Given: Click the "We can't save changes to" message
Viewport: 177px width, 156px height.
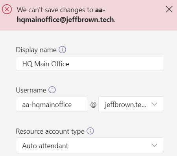Looking at the screenshot, I should pos(55,10).
